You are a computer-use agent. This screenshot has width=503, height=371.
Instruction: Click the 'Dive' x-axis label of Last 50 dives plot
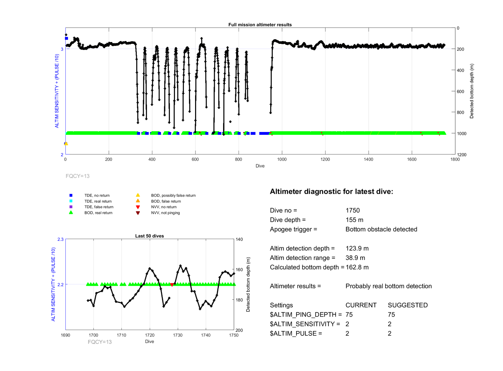[149, 342]
